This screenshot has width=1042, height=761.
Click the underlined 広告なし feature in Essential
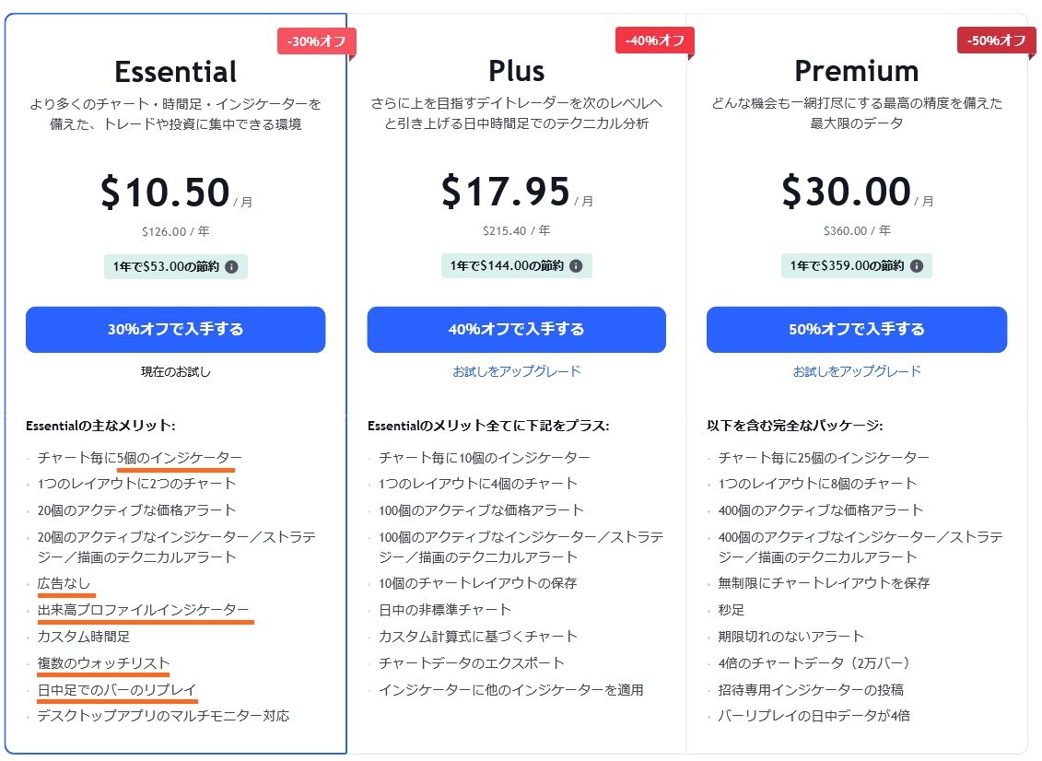[64, 583]
